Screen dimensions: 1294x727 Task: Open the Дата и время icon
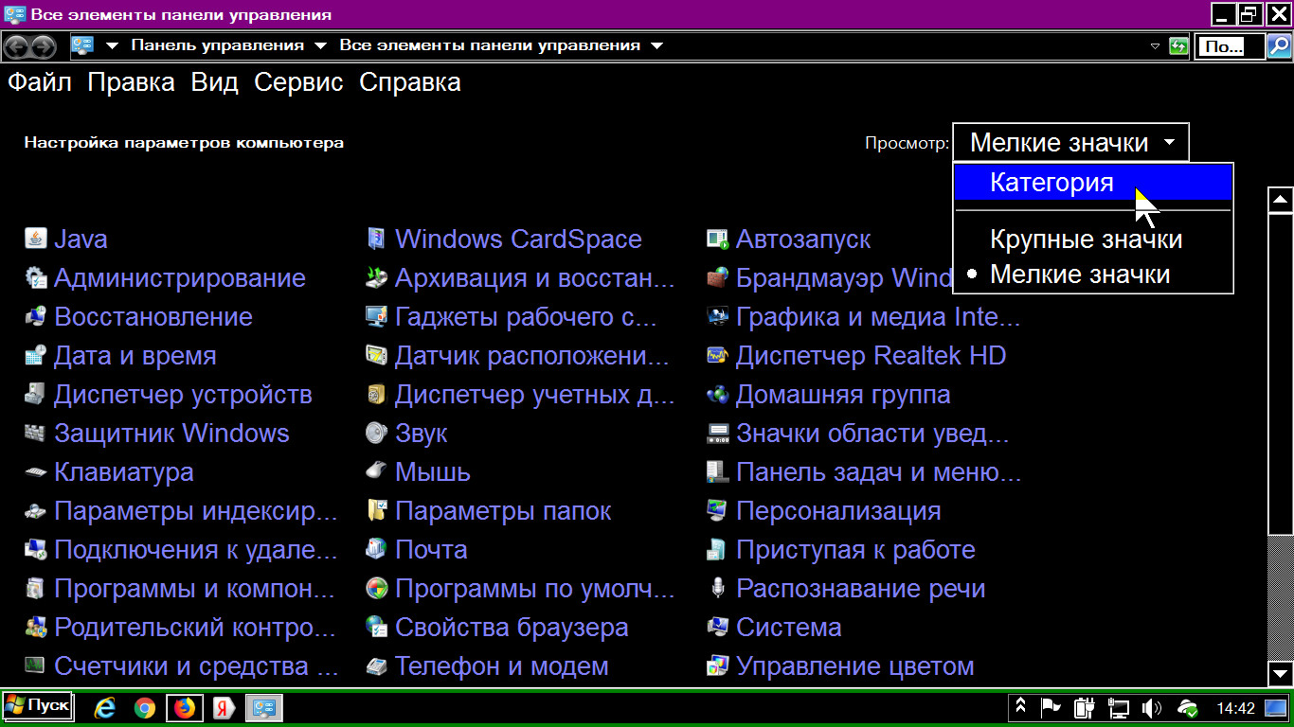tap(35, 355)
